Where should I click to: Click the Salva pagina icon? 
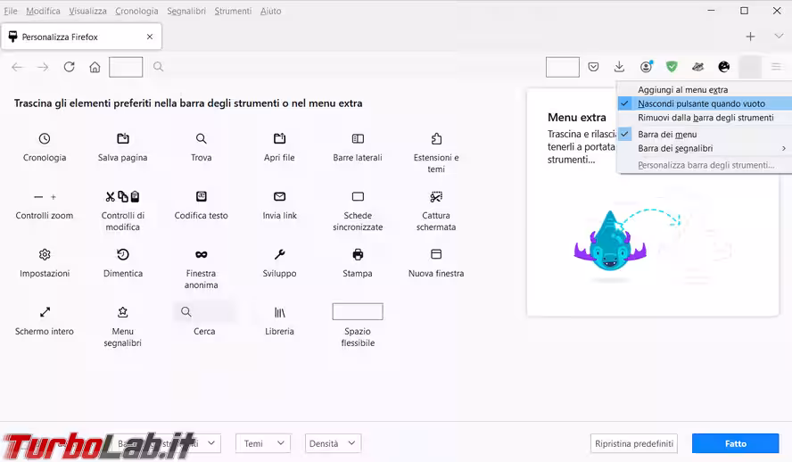point(123,138)
